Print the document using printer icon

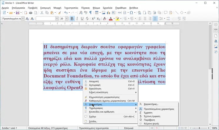(31, 13)
